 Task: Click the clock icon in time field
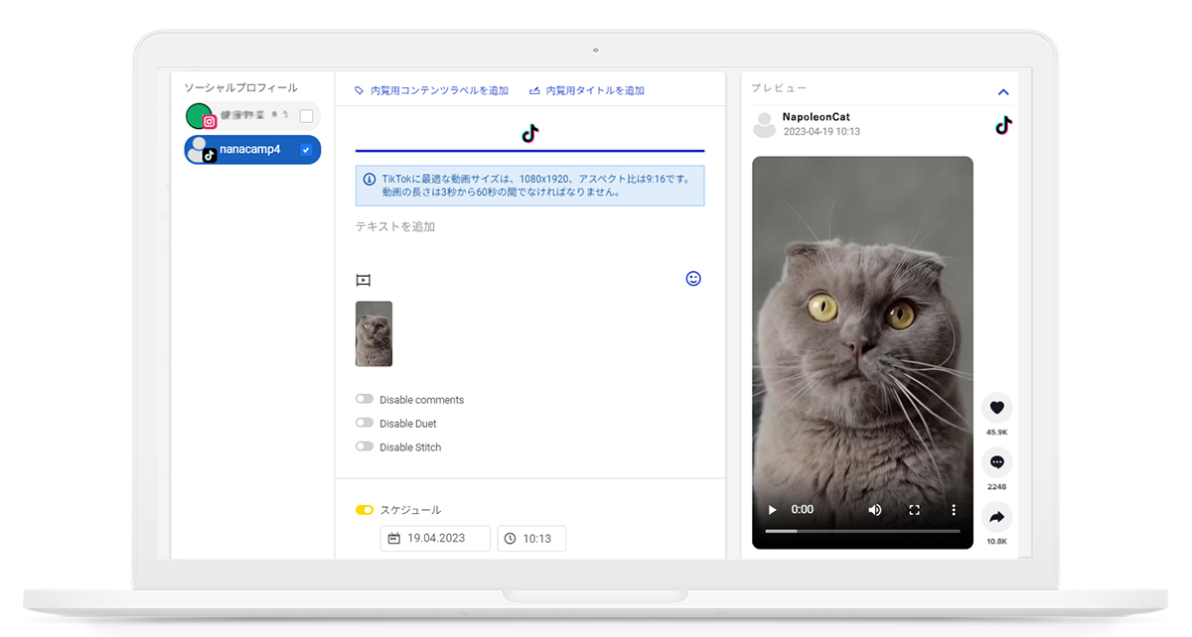511,539
